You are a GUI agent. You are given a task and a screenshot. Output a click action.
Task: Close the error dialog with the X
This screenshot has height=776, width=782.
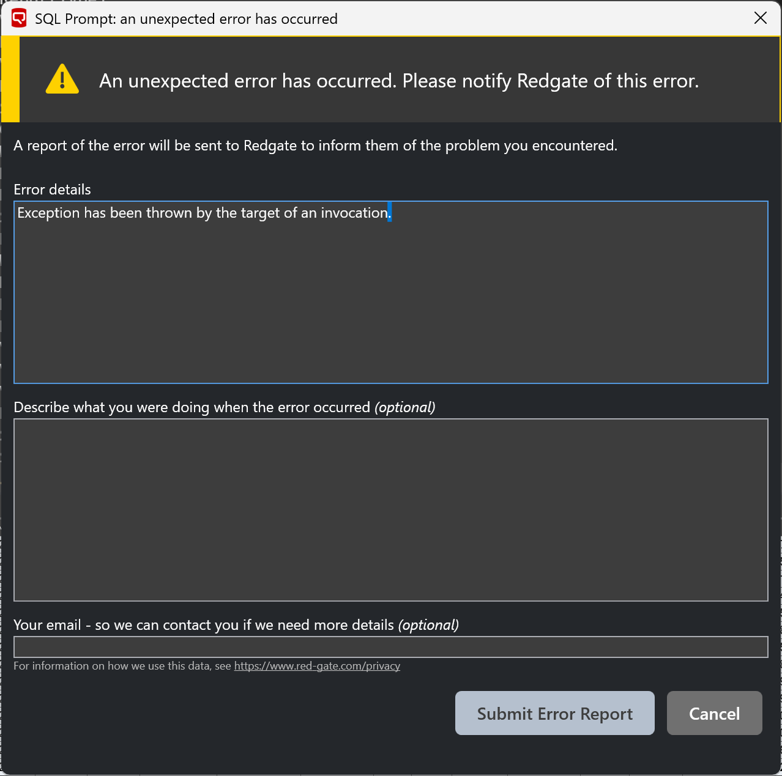[761, 18]
